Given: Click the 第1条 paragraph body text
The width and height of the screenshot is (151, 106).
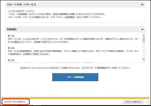Looking at the screenshot, I should pyautogui.click(x=73, y=40).
